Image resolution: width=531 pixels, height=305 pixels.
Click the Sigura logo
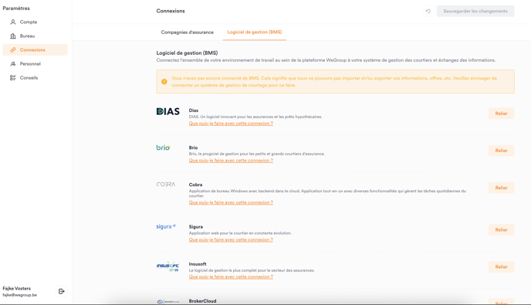coord(166,226)
